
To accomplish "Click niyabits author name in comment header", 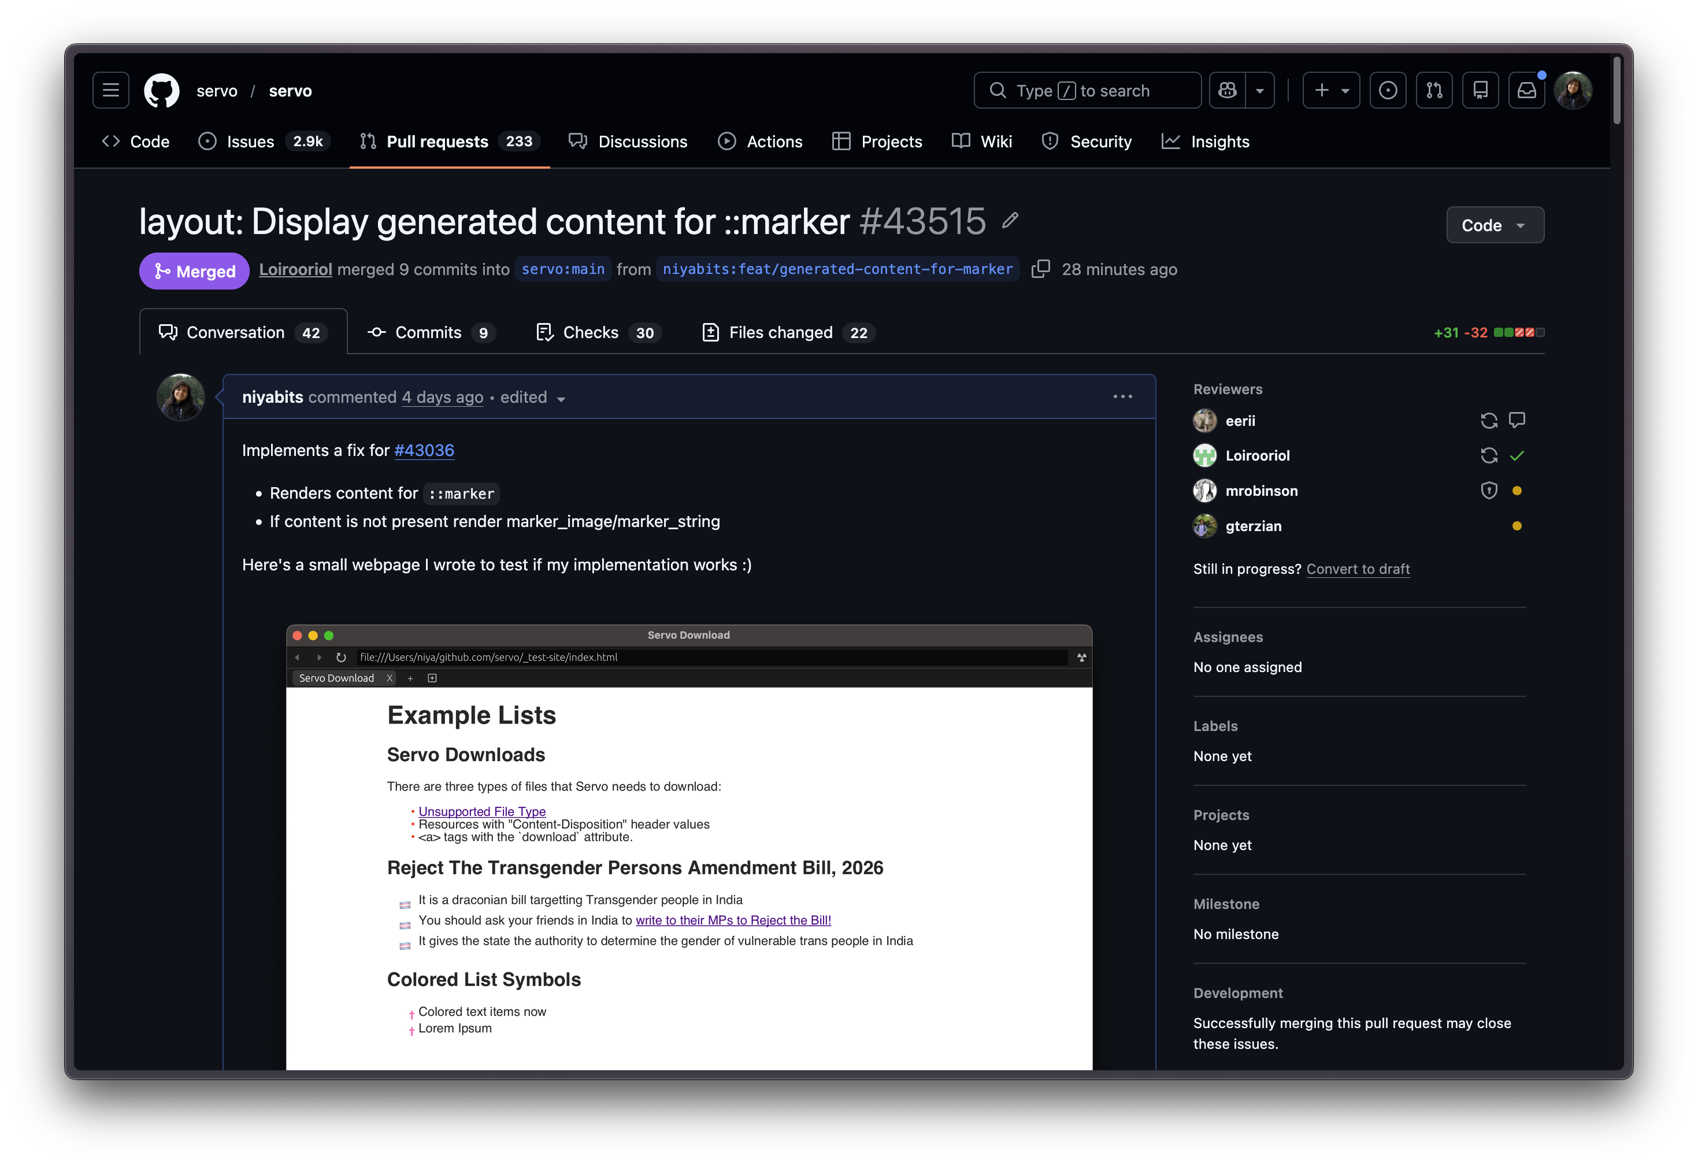I will pos(273,396).
